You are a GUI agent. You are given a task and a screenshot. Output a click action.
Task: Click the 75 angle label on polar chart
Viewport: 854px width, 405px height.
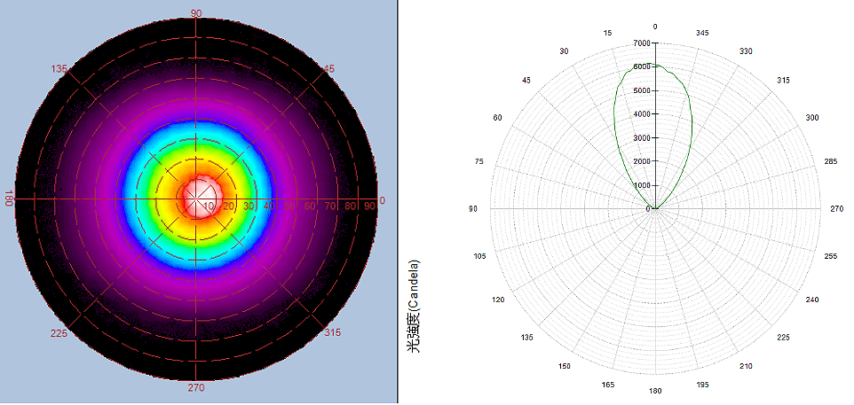pyautogui.click(x=480, y=161)
